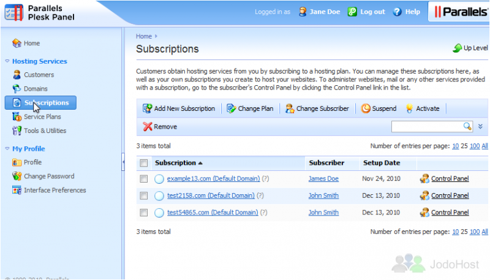
Task: Check the example13.com row checkbox
Action: pyautogui.click(x=144, y=179)
